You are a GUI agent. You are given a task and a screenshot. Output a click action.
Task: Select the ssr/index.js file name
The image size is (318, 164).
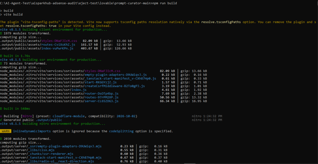tap(79, 90)
